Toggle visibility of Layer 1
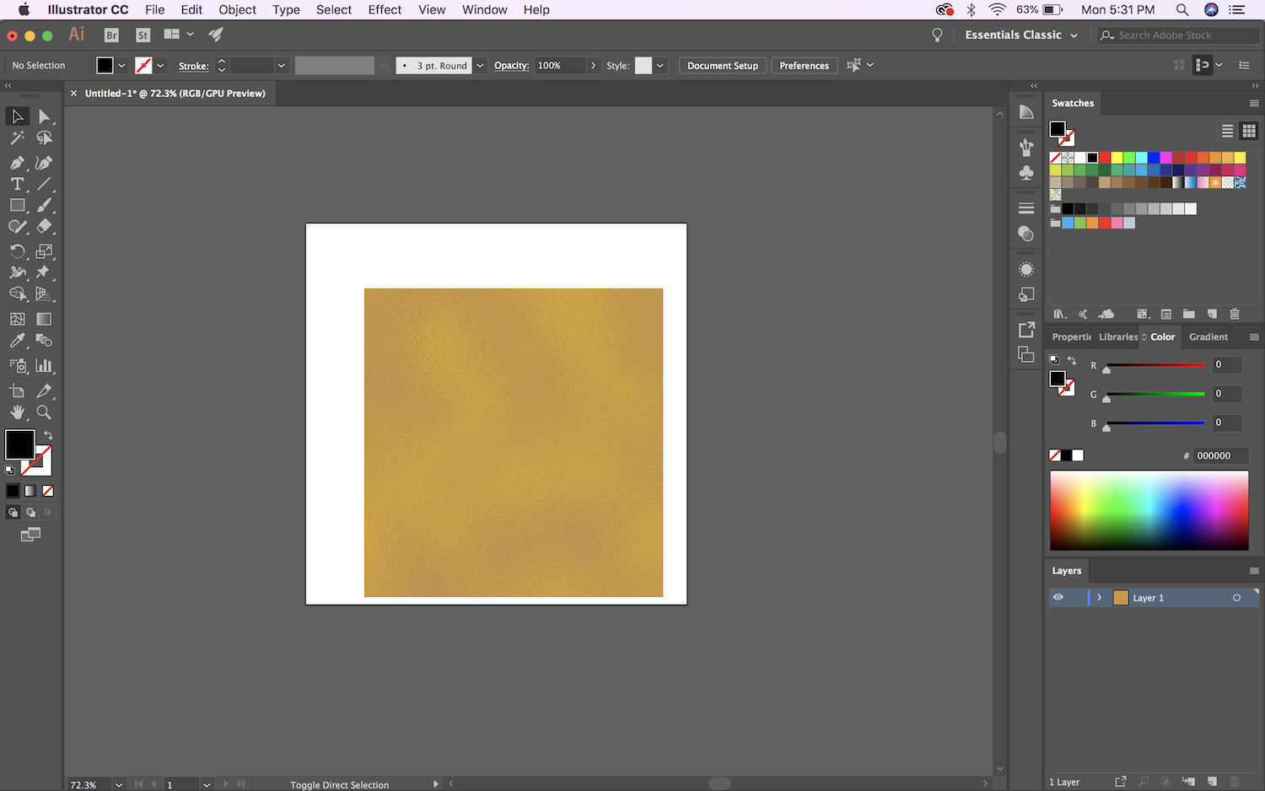 pos(1058,597)
